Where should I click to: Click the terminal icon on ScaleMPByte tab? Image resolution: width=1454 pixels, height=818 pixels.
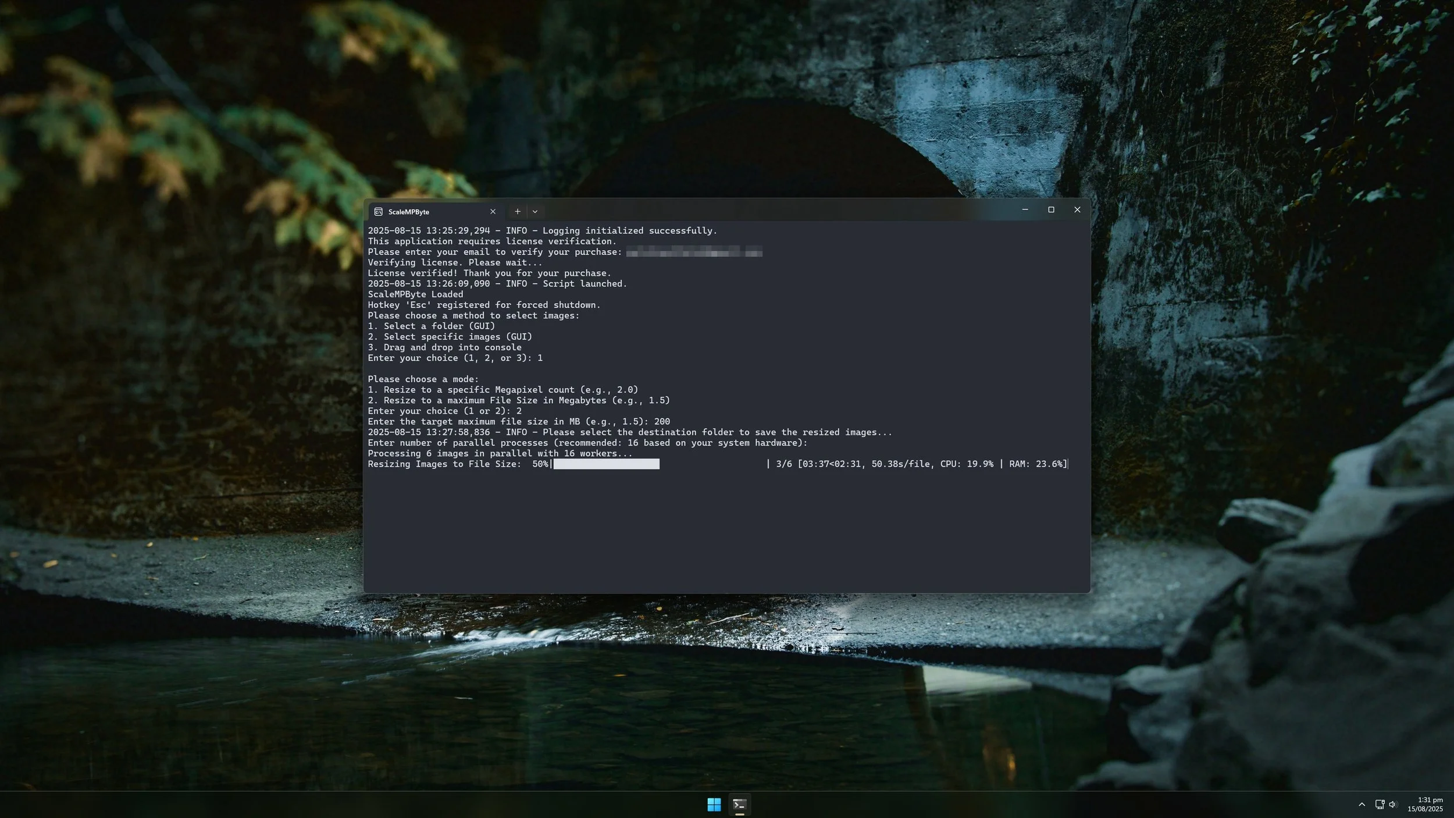(x=379, y=212)
